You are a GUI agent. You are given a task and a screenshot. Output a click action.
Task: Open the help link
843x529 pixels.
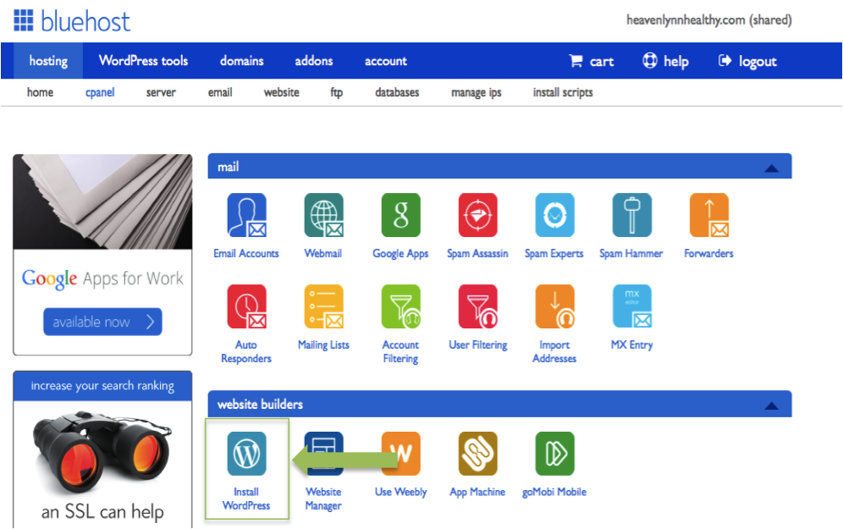pyautogui.click(x=665, y=61)
